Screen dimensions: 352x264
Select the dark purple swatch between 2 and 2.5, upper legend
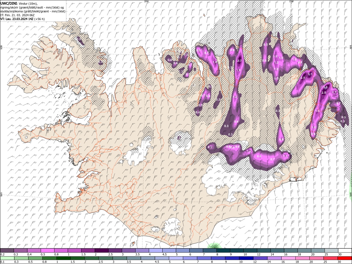pos(102,250)
